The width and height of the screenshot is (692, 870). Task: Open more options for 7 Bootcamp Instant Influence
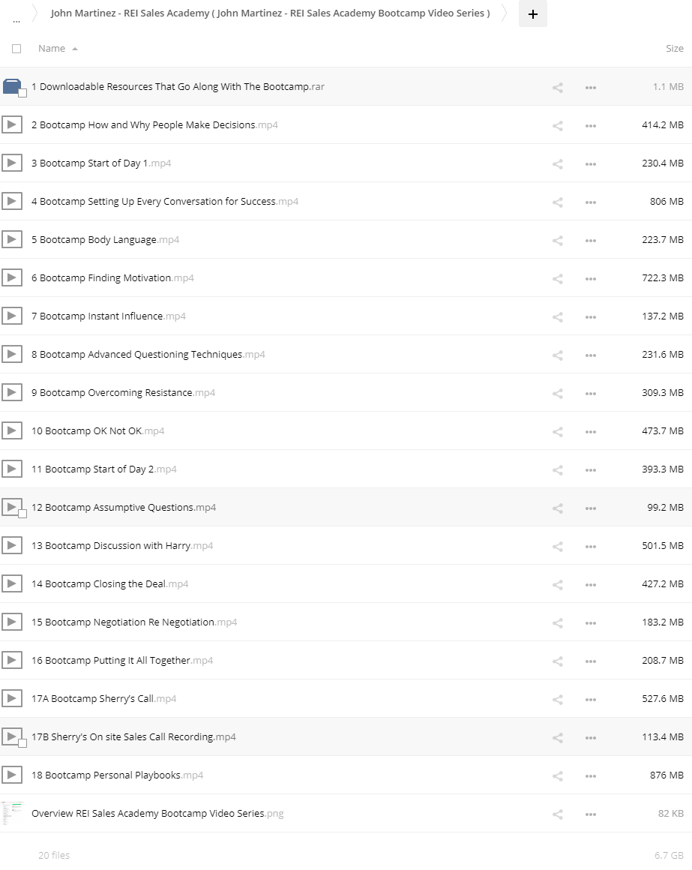coord(591,316)
